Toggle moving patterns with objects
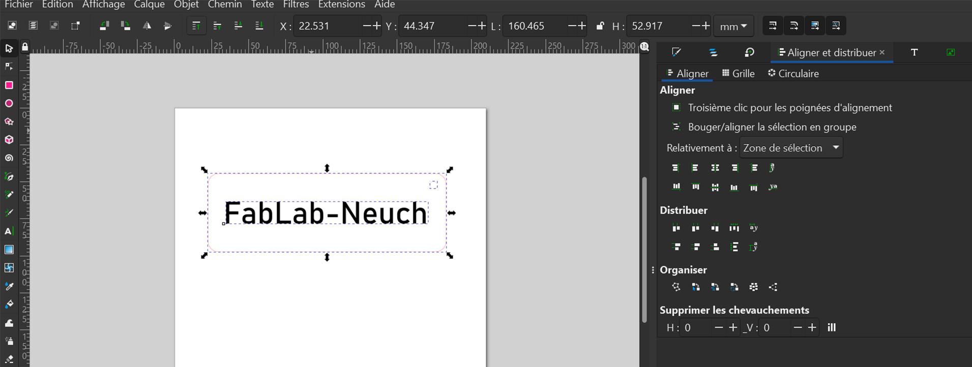This screenshot has width=972, height=367. (x=836, y=25)
